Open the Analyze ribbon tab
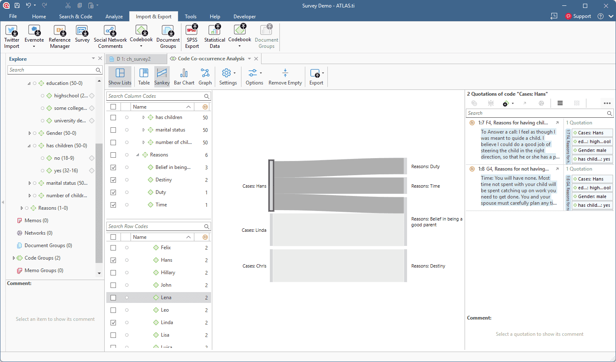616x362 pixels. [114, 17]
